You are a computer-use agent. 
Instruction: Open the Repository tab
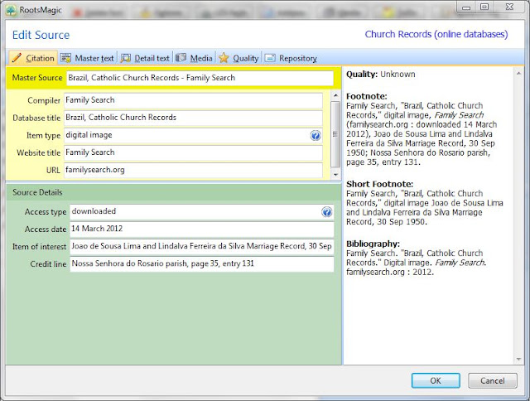[x=291, y=58]
